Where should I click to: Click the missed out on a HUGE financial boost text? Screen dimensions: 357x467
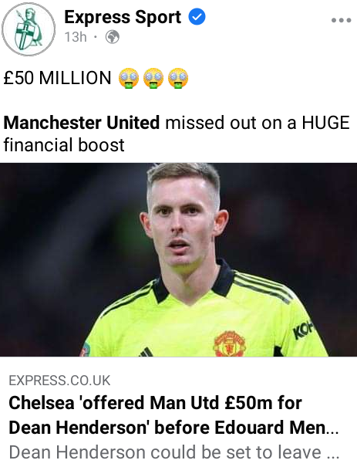click(x=177, y=134)
